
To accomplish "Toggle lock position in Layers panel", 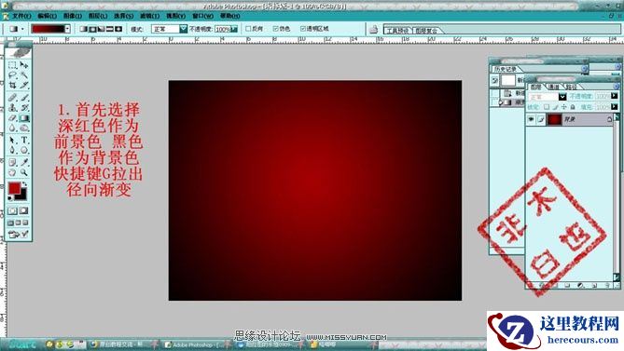I will (564, 107).
